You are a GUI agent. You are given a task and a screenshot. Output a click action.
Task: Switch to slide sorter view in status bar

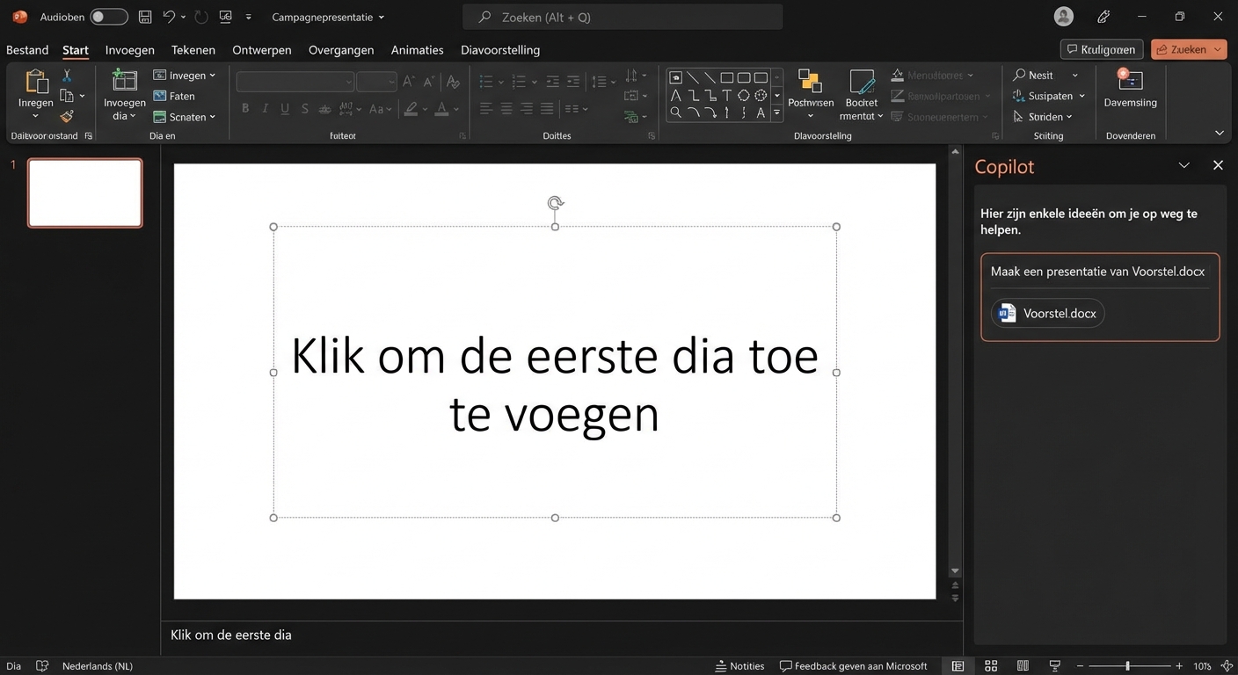(991, 665)
